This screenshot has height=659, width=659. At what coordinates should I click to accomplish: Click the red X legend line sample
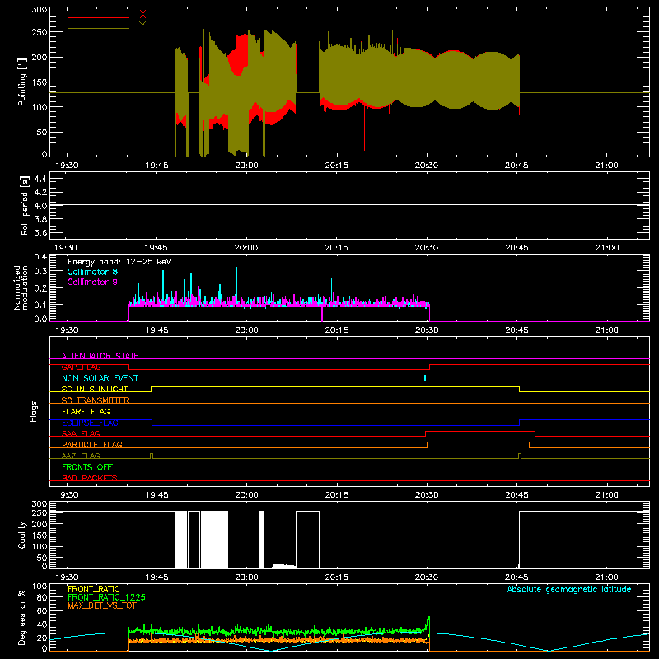coord(98,17)
